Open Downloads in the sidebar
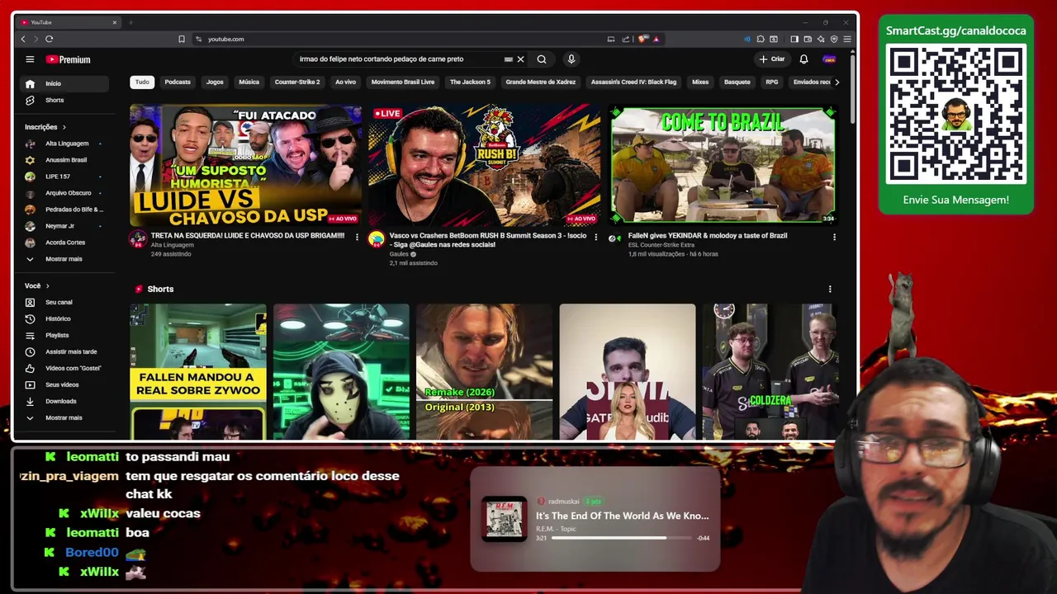 pos(64,401)
